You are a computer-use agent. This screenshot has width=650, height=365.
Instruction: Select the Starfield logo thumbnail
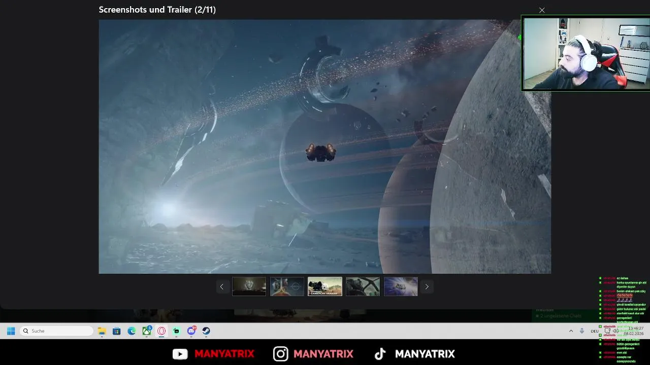point(287,286)
